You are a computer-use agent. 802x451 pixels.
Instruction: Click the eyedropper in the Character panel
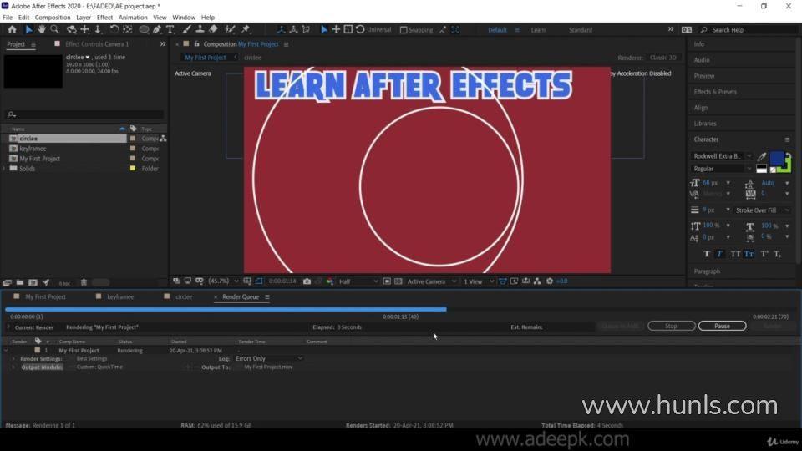[x=762, y=156]
